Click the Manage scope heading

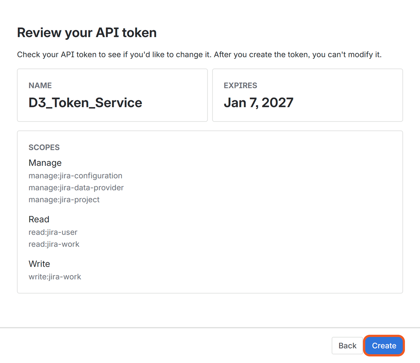(45, 163)
